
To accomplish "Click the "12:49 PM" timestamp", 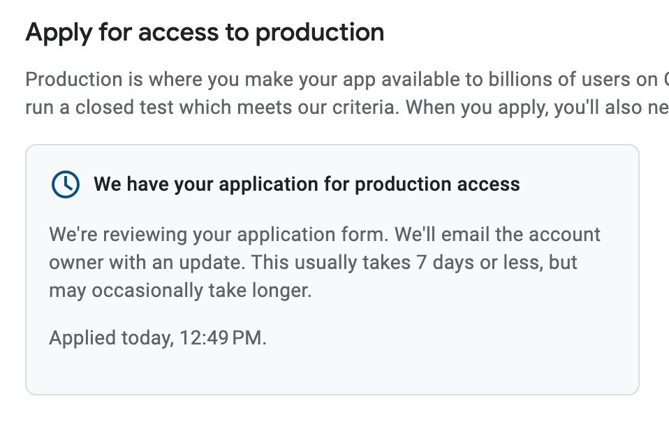I will [x=222, y=338].
